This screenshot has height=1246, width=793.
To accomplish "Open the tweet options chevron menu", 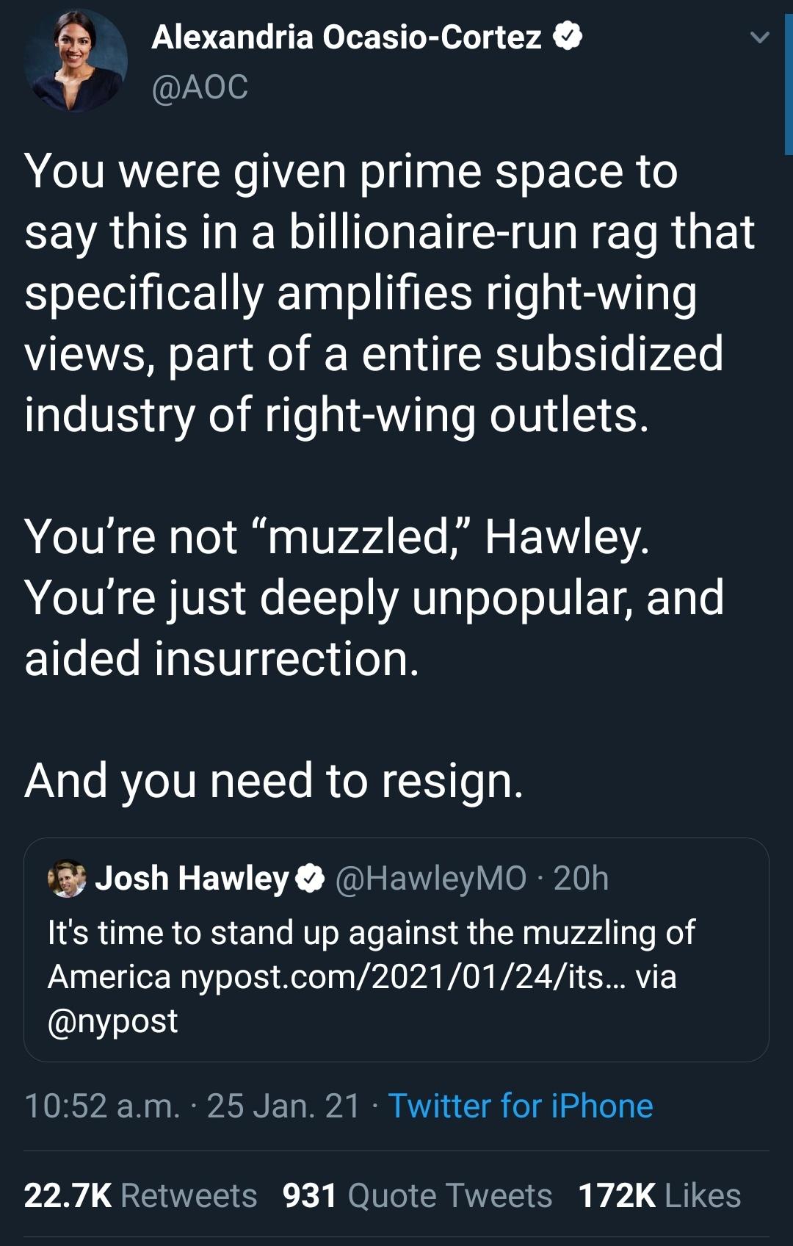I will 761,37.
